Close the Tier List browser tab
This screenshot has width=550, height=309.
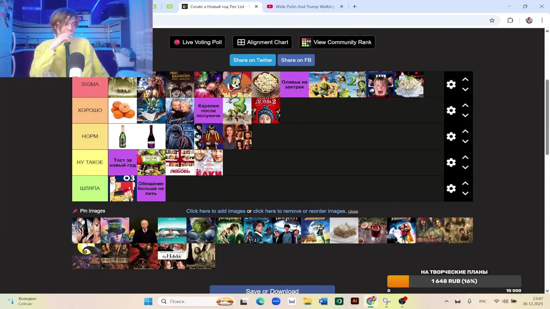257,6
